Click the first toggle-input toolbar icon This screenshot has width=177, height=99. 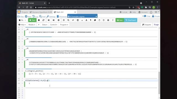tap(49, 20)
